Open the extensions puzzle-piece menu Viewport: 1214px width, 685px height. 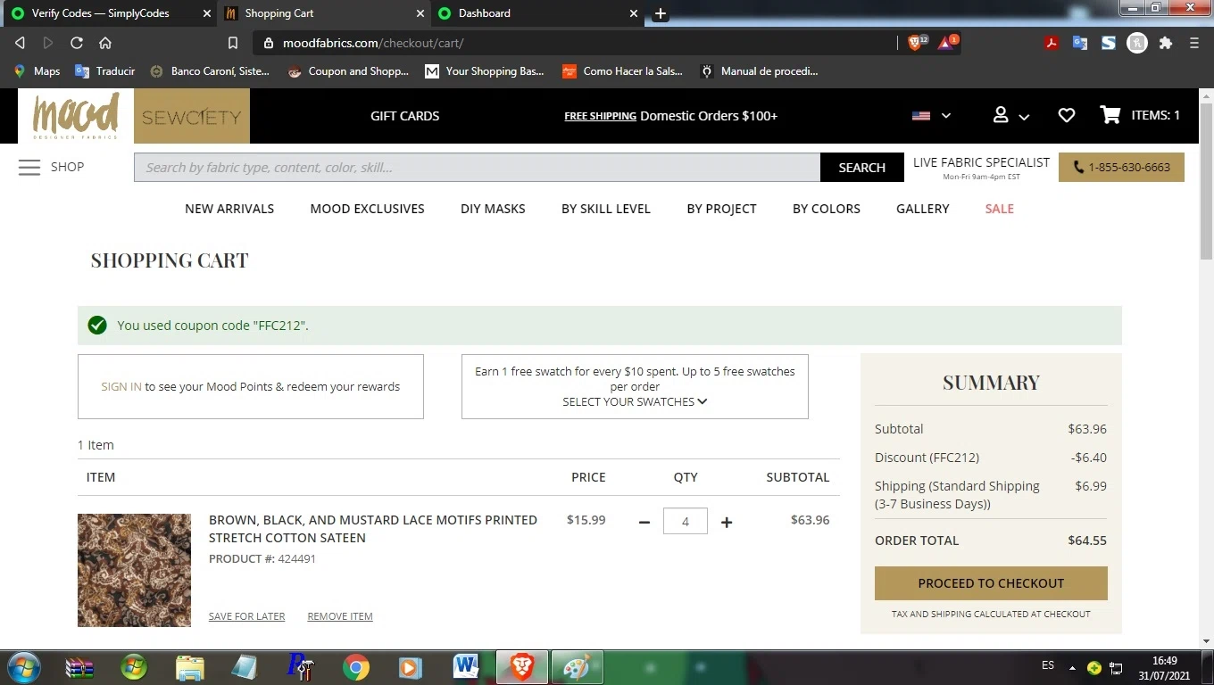[x=1166, y=43]
